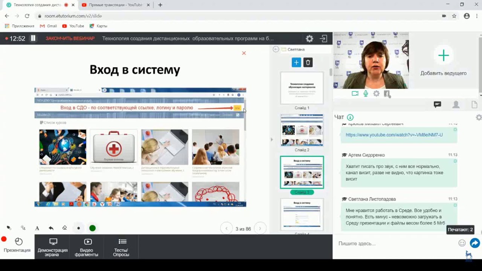The image size is (482, 271).
Task: Select the text A tool
Action: [x=37, y=228]
